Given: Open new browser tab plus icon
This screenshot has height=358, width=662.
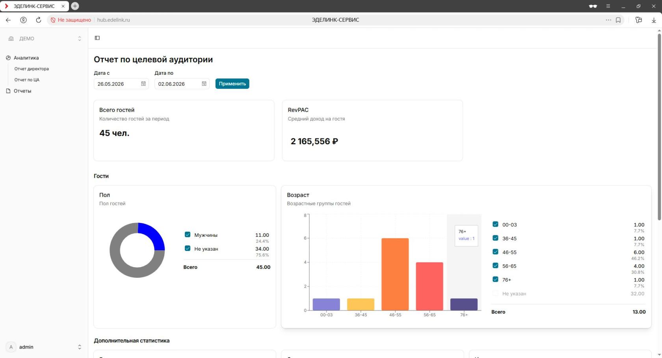Looking at the screenshot, I should 75,6.
